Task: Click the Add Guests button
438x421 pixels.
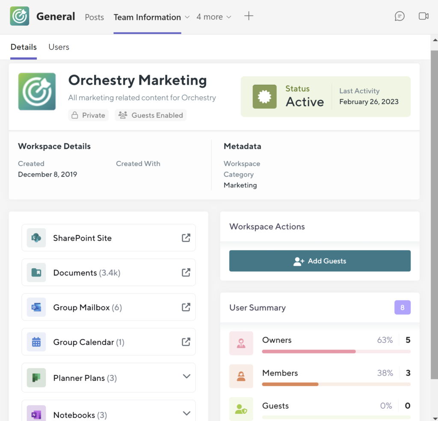Action: (x=320, y=261)
